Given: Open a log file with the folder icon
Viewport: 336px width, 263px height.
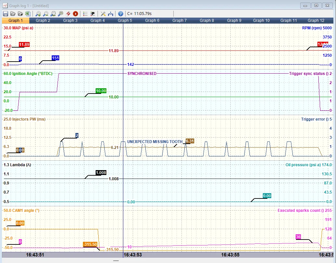Looking at the screenshot, I should click(13, 14).
